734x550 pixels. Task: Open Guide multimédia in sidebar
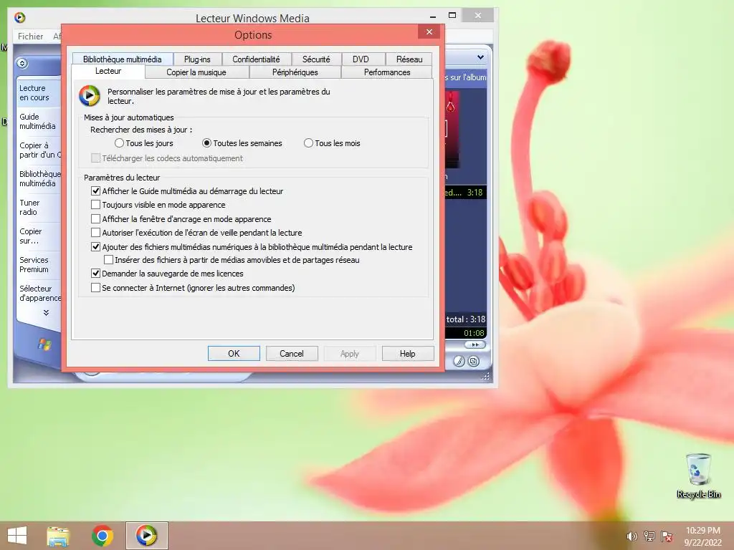pyautogui.click(x=39, y=122)
